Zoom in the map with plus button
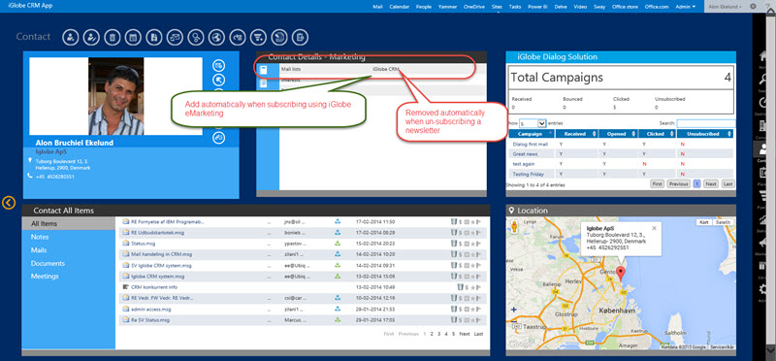776x361 pixels. pyautogui.click(x=514, y=310)
